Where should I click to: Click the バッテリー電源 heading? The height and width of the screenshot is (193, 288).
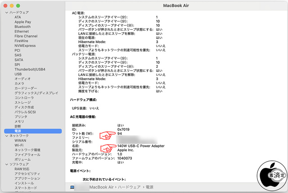(84, 54)
